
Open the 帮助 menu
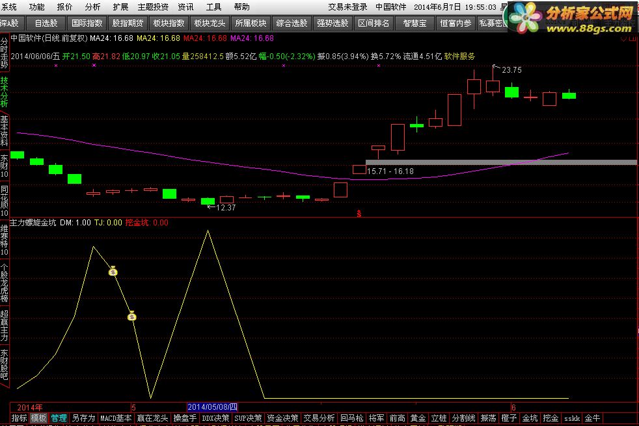241,7
